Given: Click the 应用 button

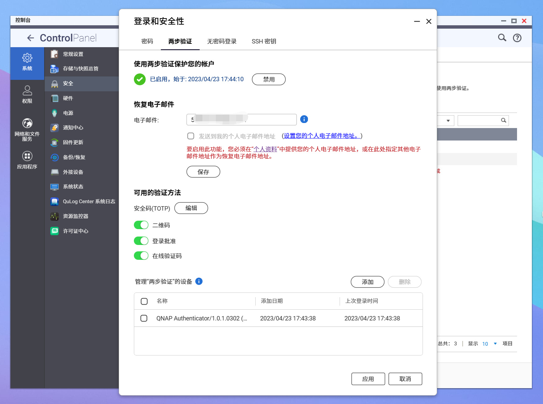Looking at the screenshot, I should (x=368, y=379).
